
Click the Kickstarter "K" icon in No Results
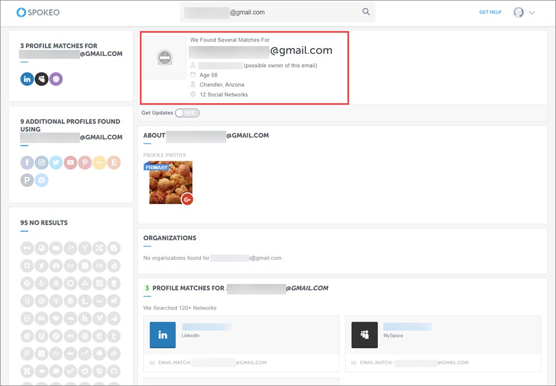[x=27, y=371]
